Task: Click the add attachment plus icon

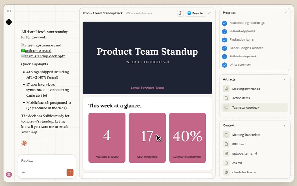Action: 24,172
